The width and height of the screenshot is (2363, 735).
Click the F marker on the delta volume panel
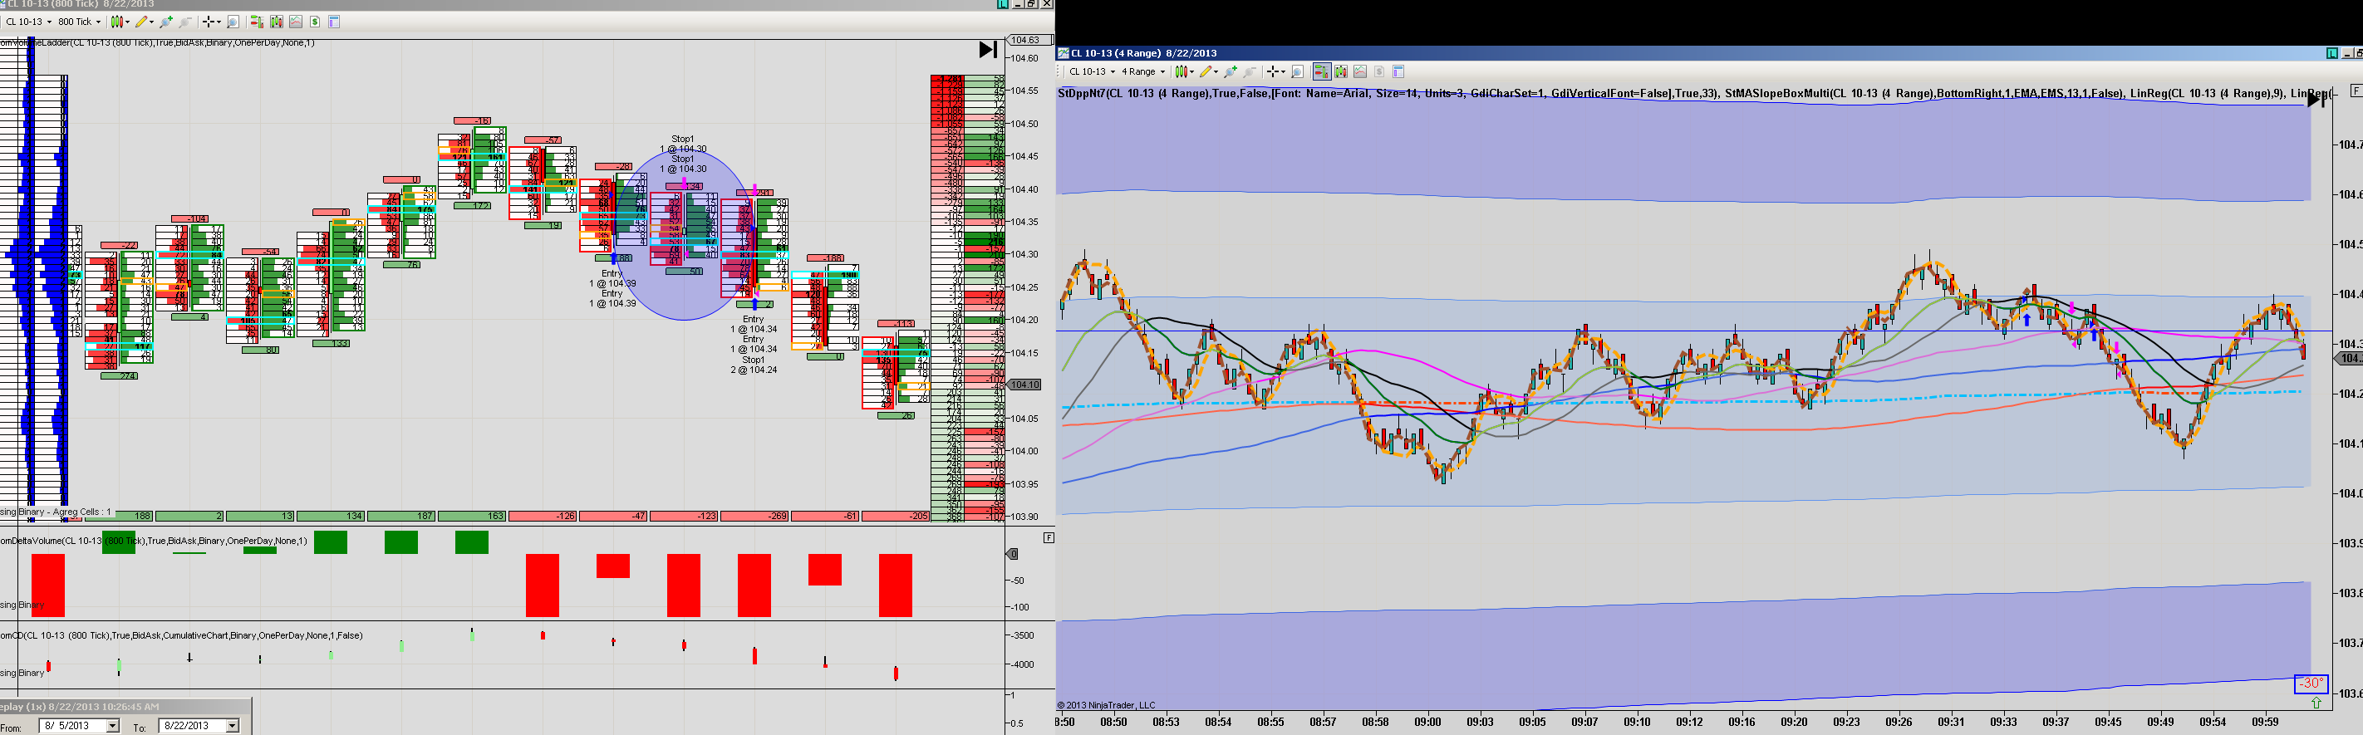pyautogui.click(x=1049, y=538)
